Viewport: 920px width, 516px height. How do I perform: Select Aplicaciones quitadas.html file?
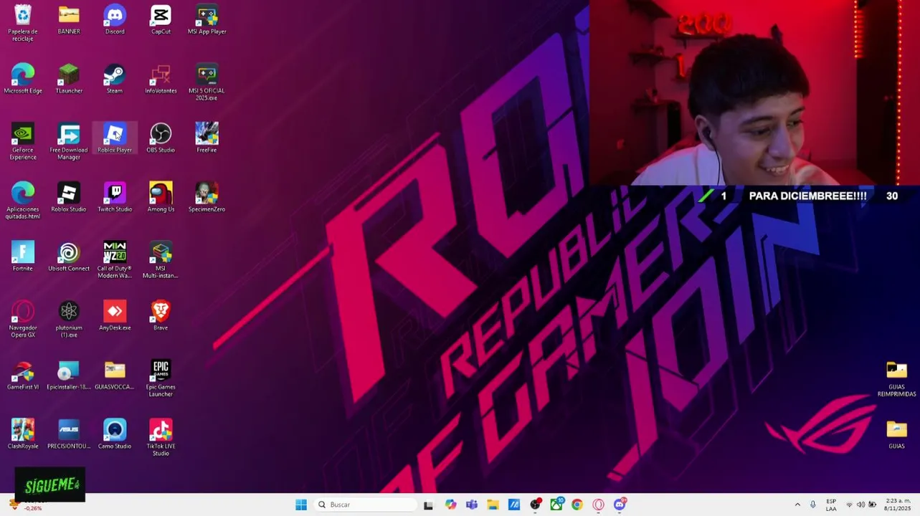pos(23,201)
